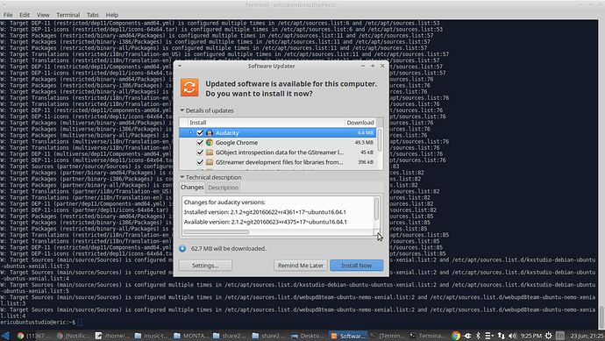Viewport: 605px width, 341px height.
Task: Select the Changes tab
Action: 192,187
